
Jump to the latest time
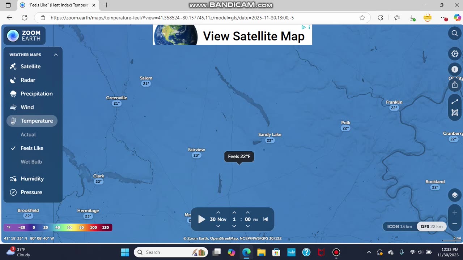tap(266, 219)
